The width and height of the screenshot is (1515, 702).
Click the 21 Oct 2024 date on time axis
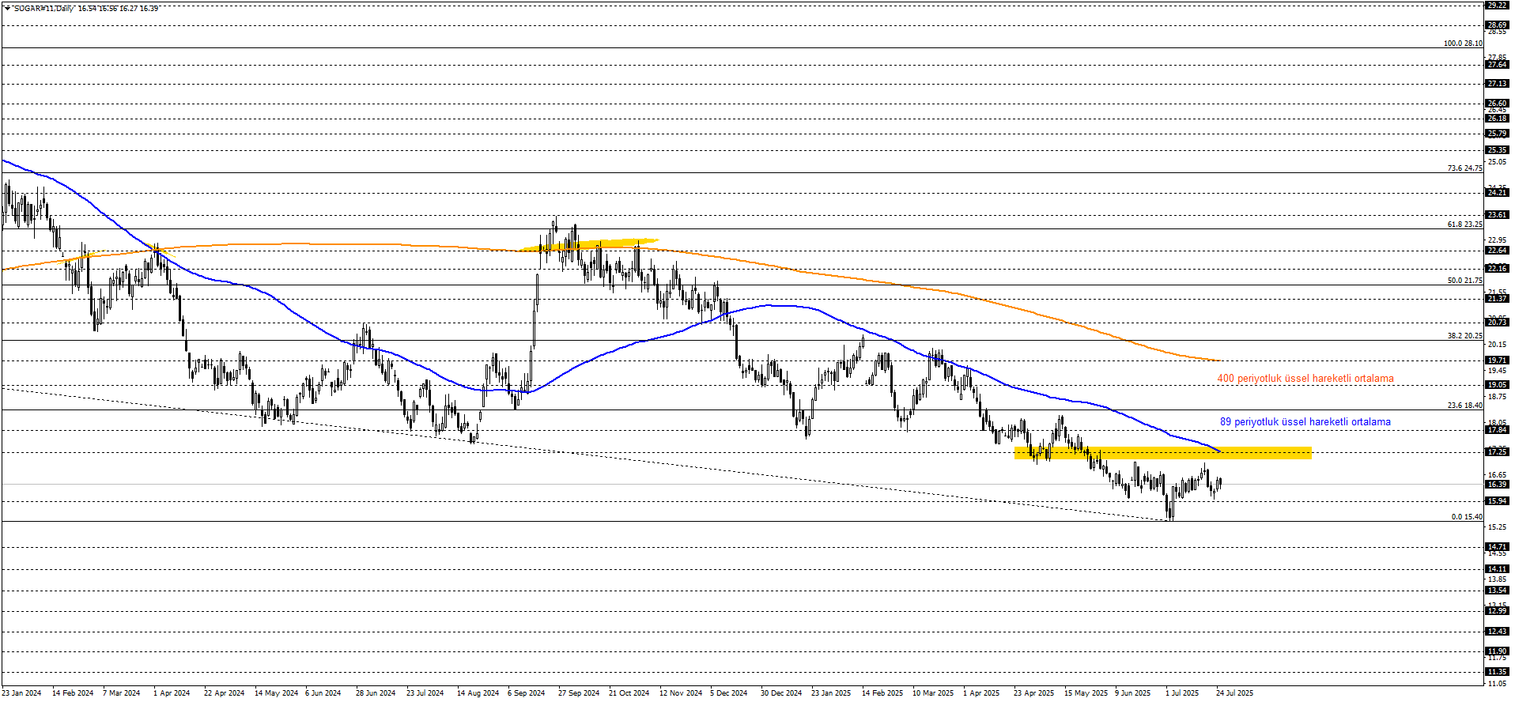[x=629, y=693]
